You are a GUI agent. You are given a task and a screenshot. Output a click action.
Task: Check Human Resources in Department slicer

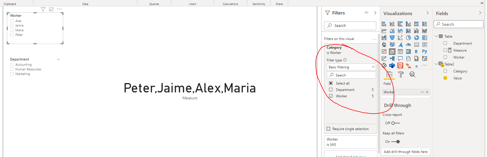[12, 69]
